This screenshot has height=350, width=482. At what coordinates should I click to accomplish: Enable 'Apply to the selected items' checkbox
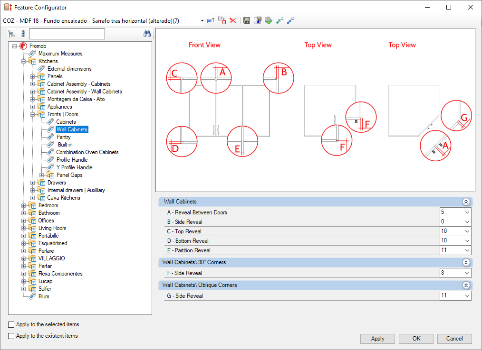click(11, 324)
